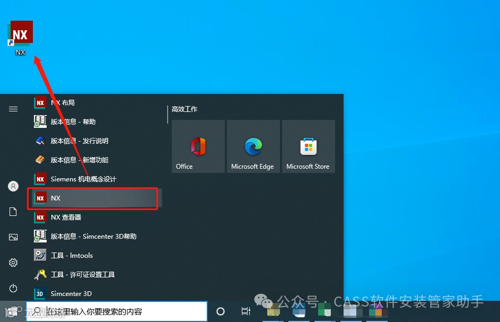Open Pictures from Start sidebar

[x=13, y=237]
